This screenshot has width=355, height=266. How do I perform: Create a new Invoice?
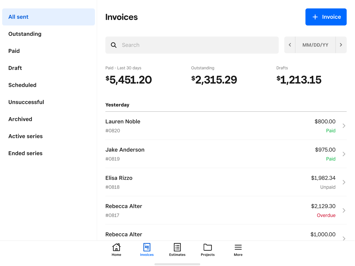coord(326,17)
